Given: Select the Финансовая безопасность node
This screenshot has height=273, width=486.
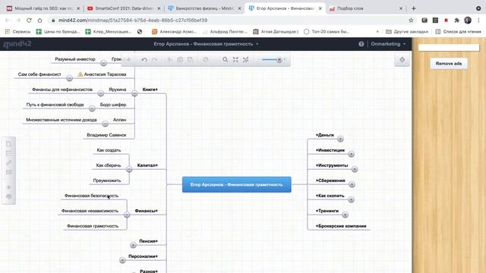Looking at the screenshot, I should (x=91, y=196).
